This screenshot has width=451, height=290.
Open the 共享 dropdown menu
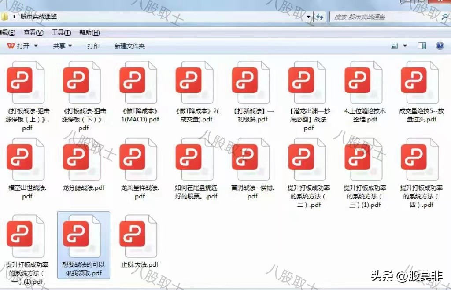[x=62, y=45]
